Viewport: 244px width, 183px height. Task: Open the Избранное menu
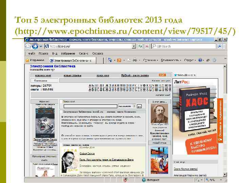[68, 54]
